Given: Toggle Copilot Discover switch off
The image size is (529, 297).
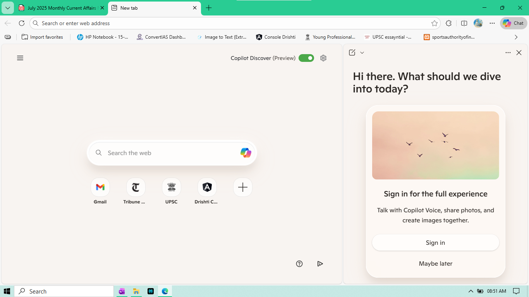Looking at the screenshot, I should [306, 58].
